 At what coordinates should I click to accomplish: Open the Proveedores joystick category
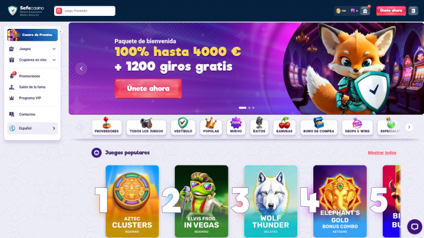click(107, 125)
